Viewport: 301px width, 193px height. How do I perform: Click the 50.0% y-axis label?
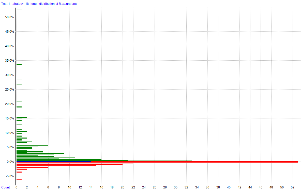click(x=9, y=17)
